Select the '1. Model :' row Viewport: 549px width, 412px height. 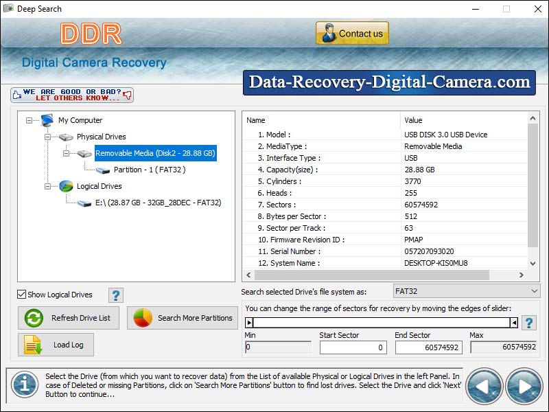coord(385,135)
